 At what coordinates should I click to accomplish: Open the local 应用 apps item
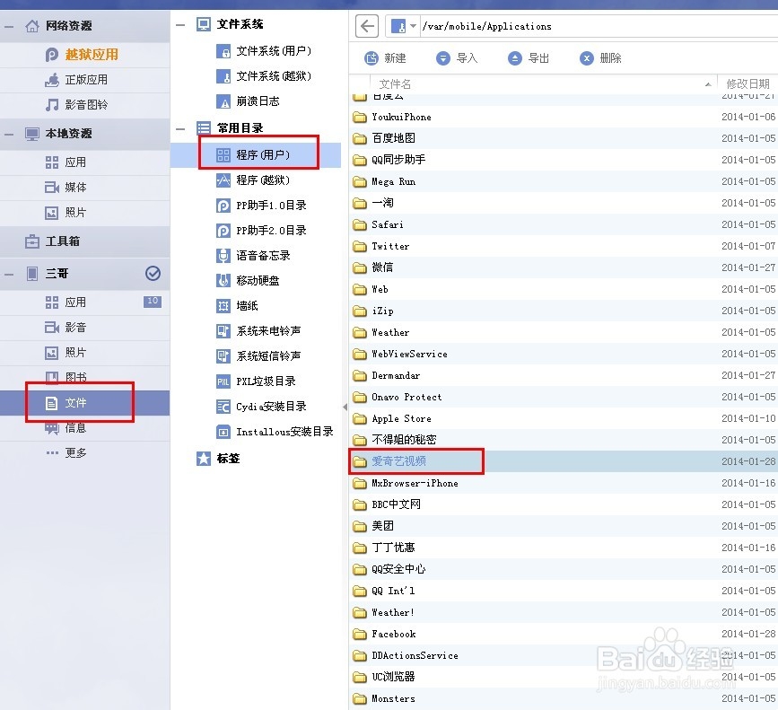[x=84, y=162]
